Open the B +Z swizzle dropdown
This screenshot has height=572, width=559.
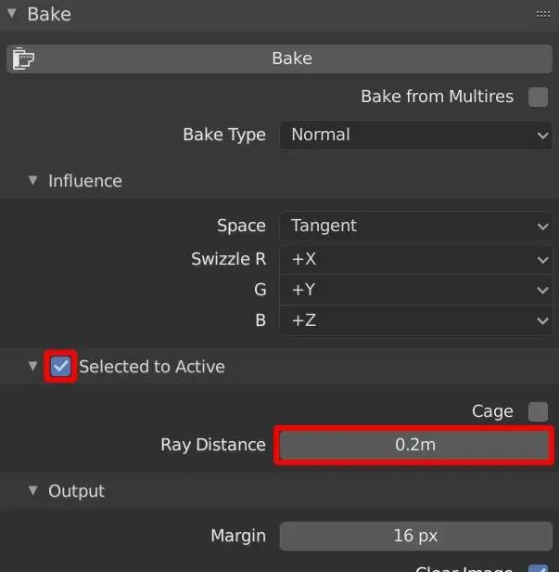[x=415, y=320]
